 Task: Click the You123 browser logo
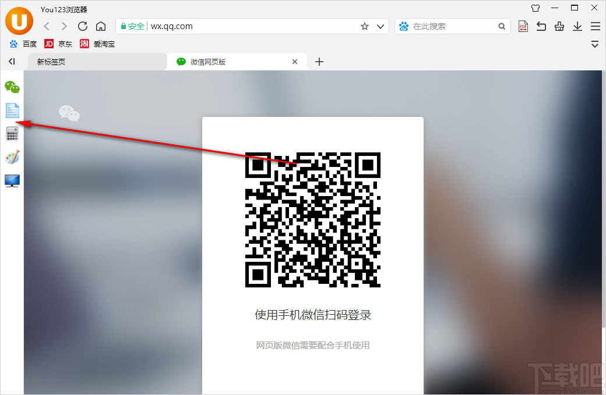(19, 21)
